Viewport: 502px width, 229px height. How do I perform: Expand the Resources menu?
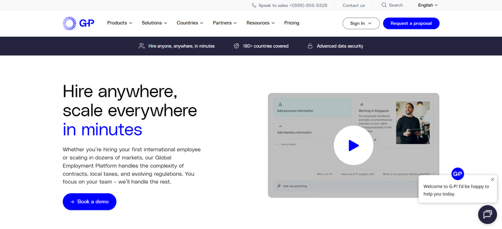click(261, 23)
